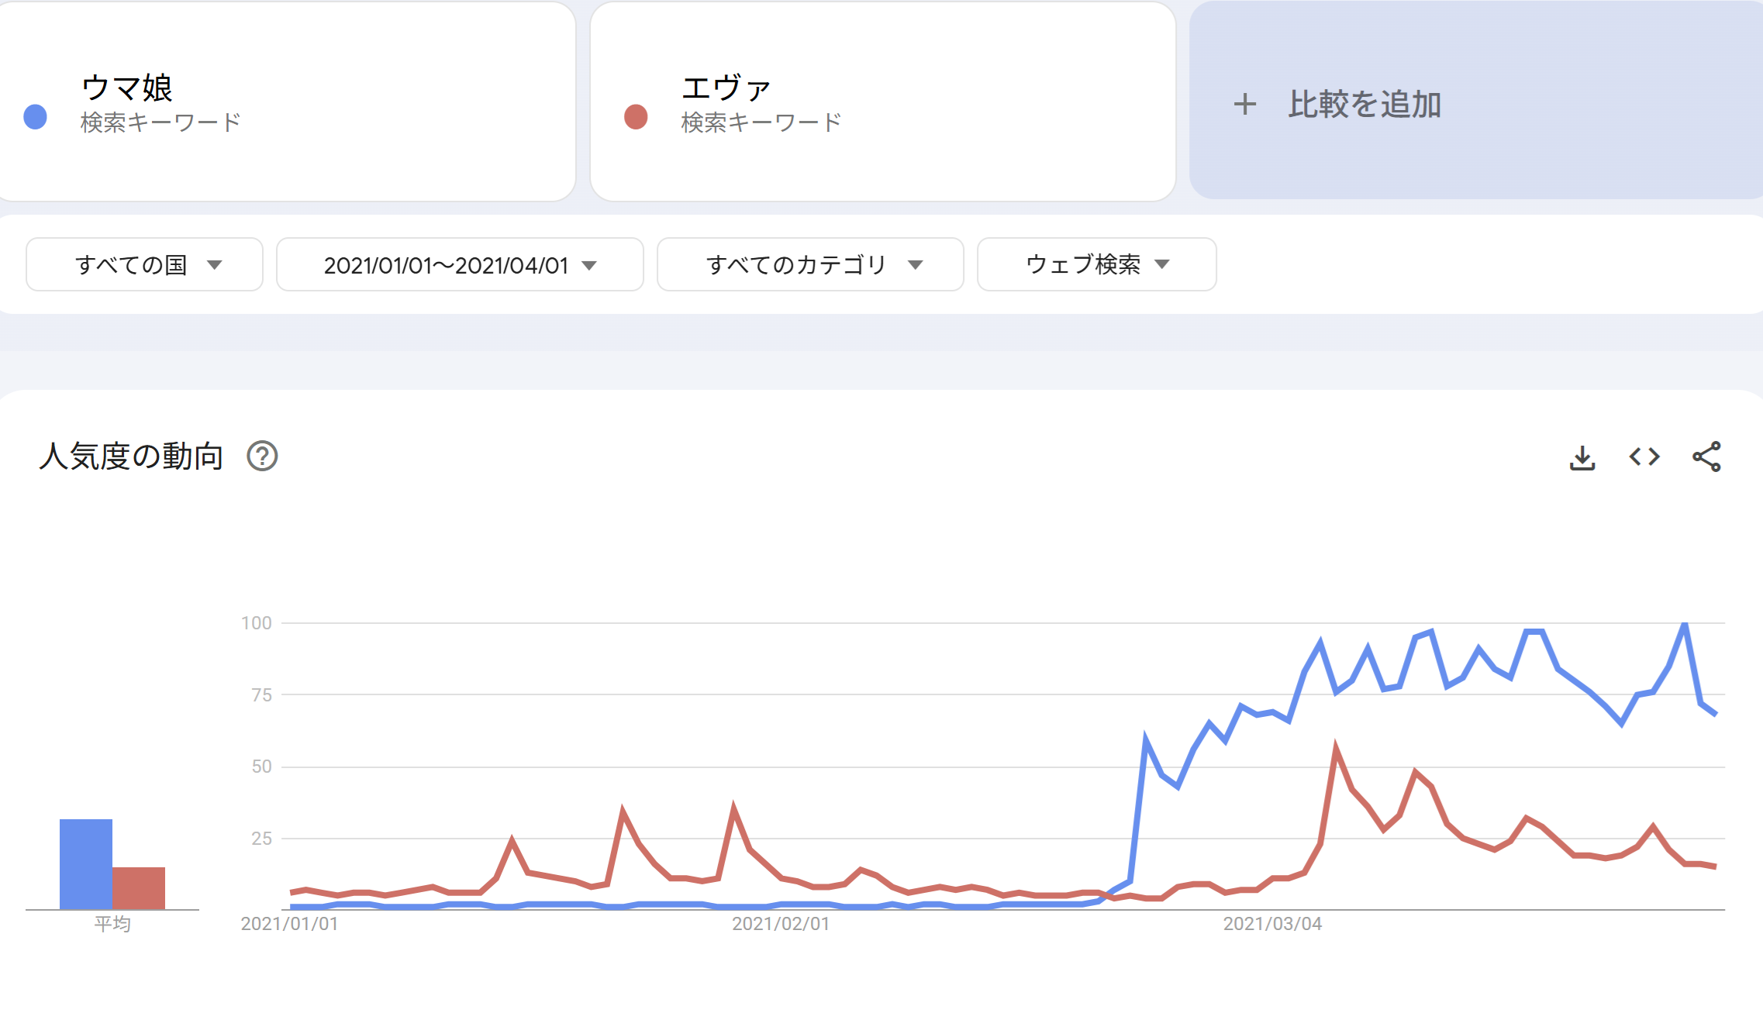
Task: Click the download CSV icon
Action: point(1582,457)
